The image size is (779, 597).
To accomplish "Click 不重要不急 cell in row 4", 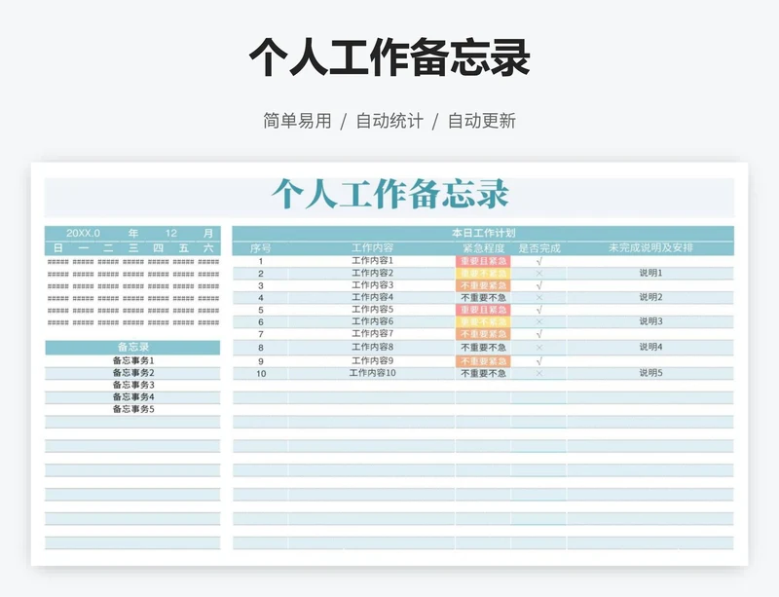I will click(483, 298).
